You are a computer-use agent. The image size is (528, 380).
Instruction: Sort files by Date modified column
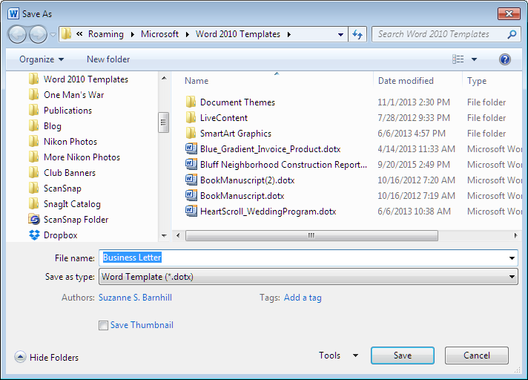[406, 81]
